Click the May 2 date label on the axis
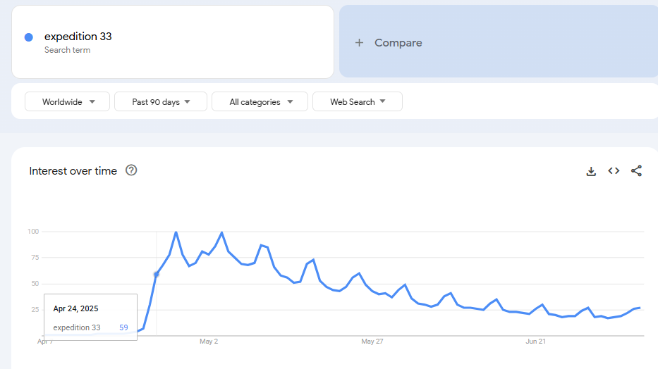658x369 pixels. click(209, 342)
